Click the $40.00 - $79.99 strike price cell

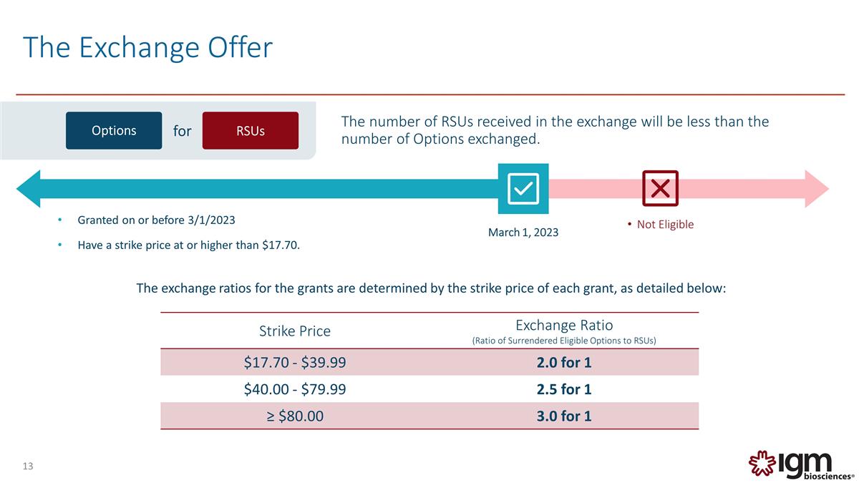tap(295, 389)
